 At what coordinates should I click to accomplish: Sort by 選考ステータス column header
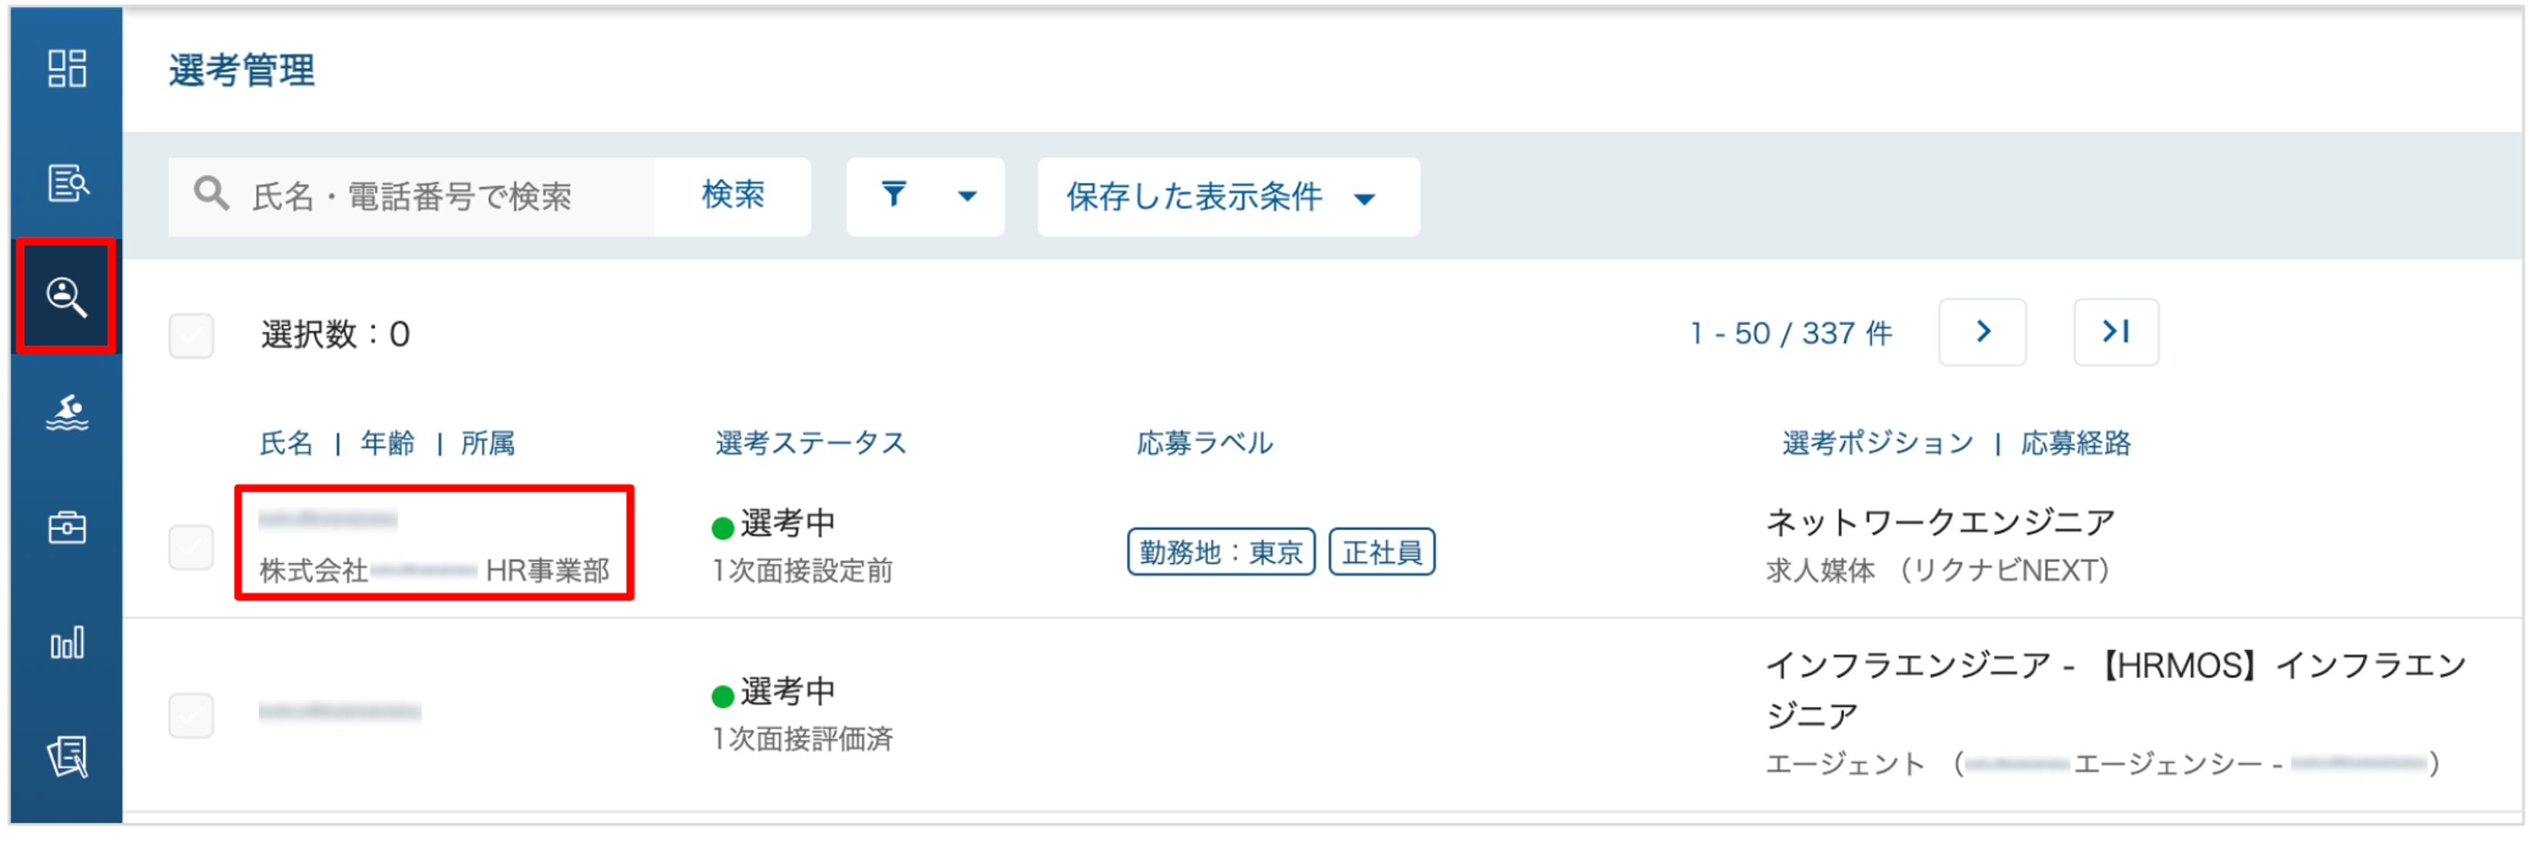(x=810, y=444)
